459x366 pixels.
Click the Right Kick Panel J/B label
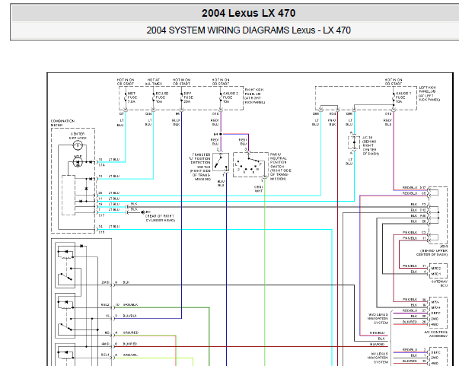pyautogui.click(x=255, y=96)
